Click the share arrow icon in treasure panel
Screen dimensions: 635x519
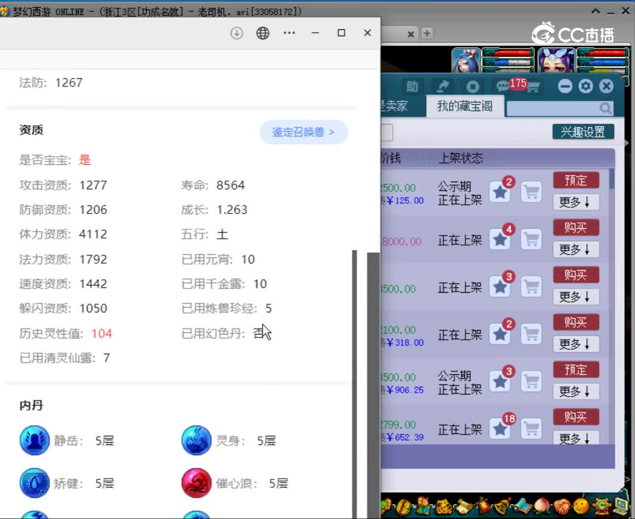(x=443, y=86)
